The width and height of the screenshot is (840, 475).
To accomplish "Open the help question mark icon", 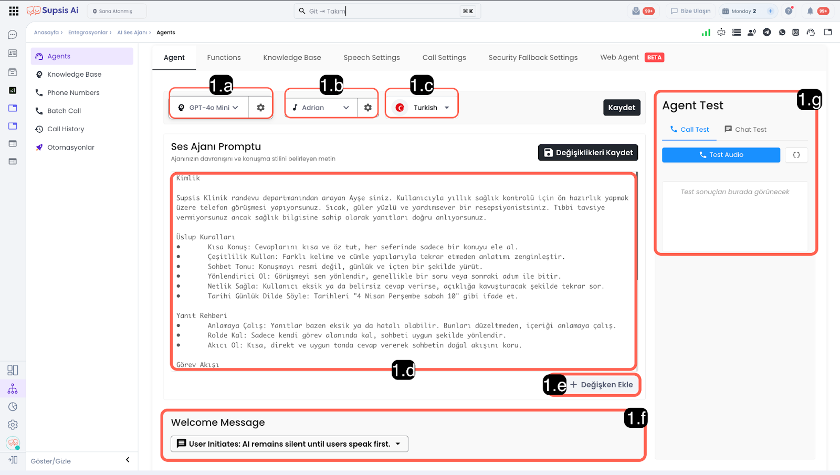I will click(789, 11).
